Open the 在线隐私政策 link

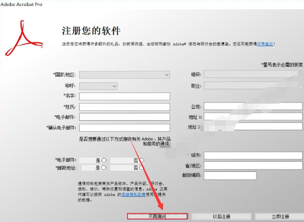[x=134, y=195]
